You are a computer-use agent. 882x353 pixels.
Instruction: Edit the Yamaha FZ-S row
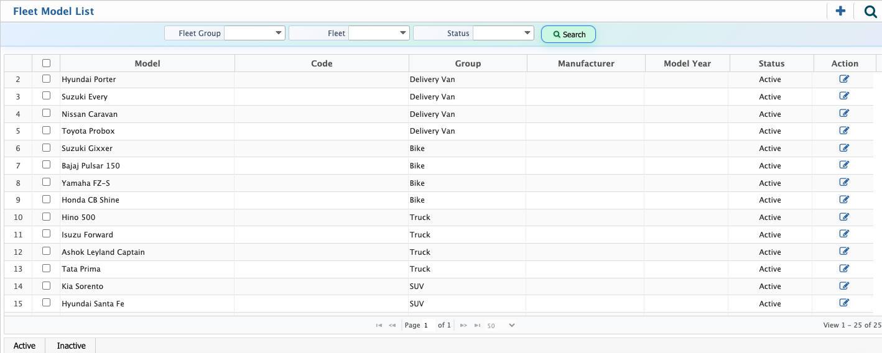(844, 183)
